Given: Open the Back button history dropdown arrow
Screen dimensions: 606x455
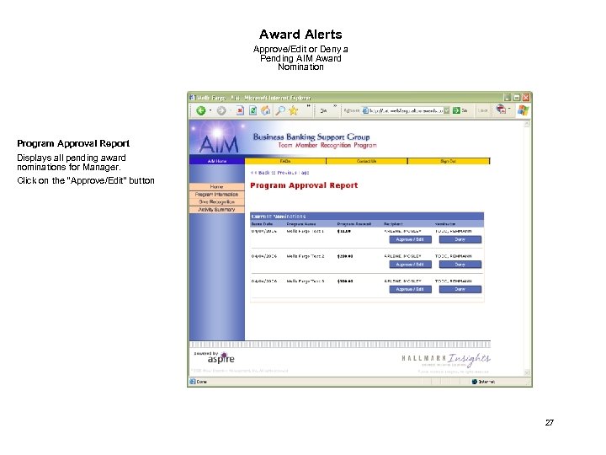Looking at the screenshot, I should 210,110.
